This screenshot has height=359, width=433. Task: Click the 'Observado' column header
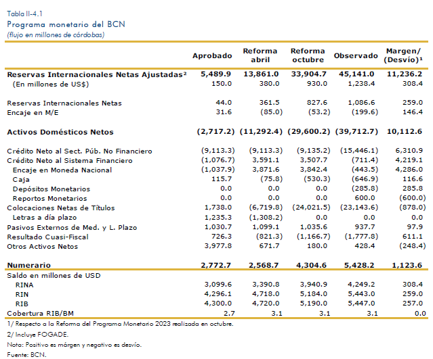[356, 55]
